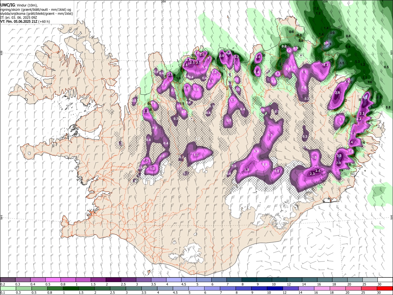Click the purple 1.5 swatch on upper scale
Screen dimensions: 393x295
point(98,280)
